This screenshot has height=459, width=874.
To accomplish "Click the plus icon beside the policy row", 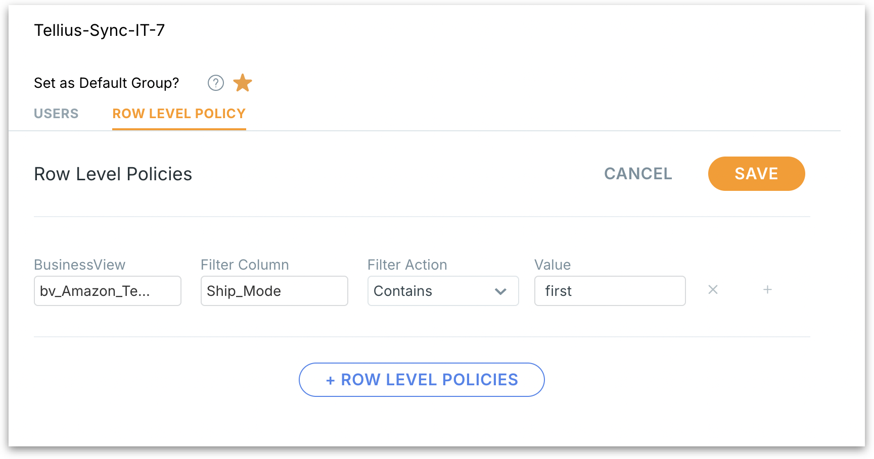I will pyautogui.click(x=767, y=290).
